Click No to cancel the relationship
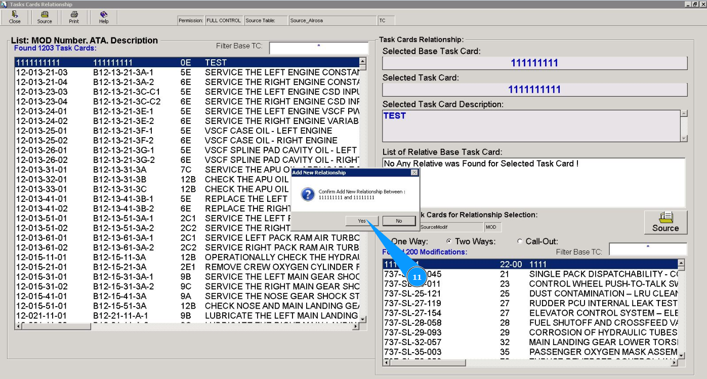The image size is (707, 379). [x=399, y=221]
